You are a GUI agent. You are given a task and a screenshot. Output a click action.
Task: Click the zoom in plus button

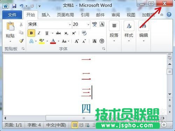tap(164, 125)
